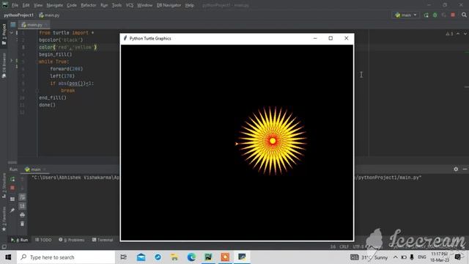Click the Search Everywhere magnifier icon

tap(464, 15)
